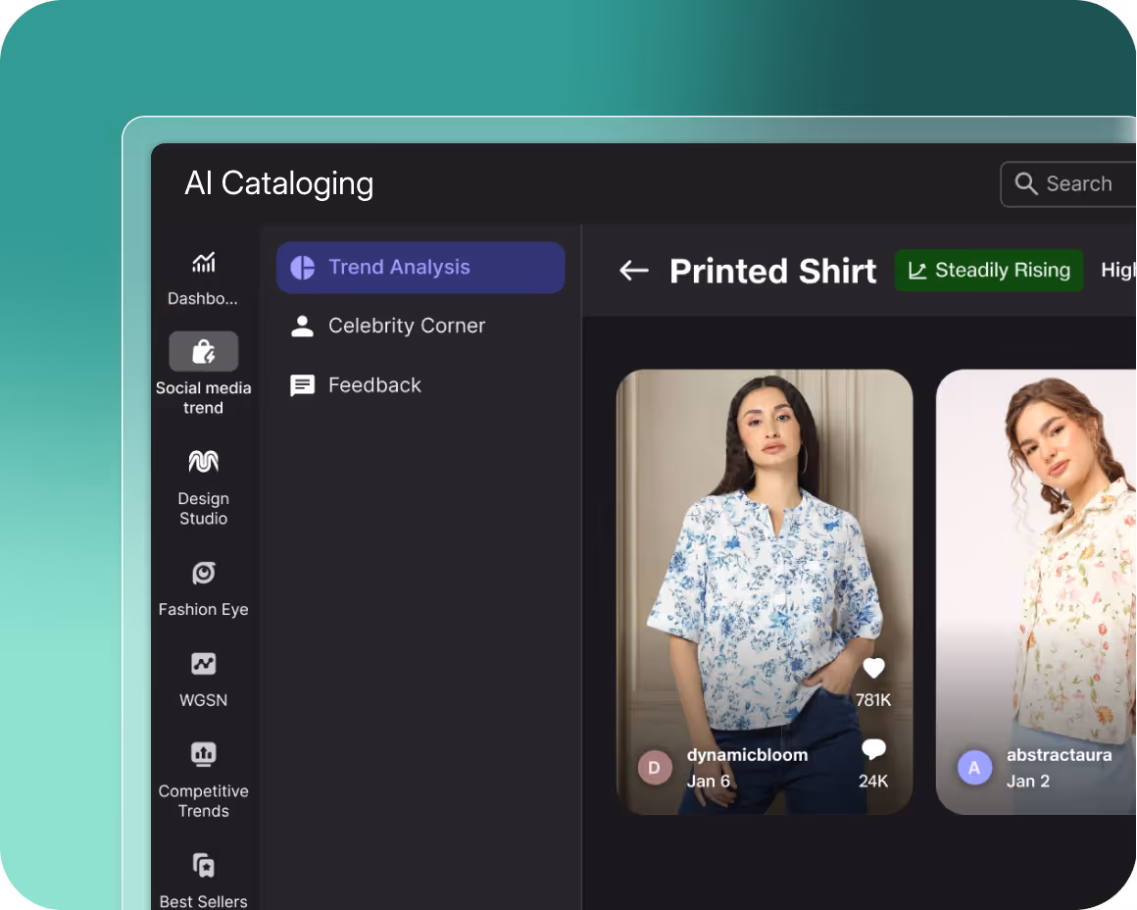Click the Jan 6 date
Screen dimensions: 1137x910
709,782
